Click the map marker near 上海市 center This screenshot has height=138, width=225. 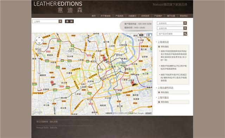(x=104, y=58)
